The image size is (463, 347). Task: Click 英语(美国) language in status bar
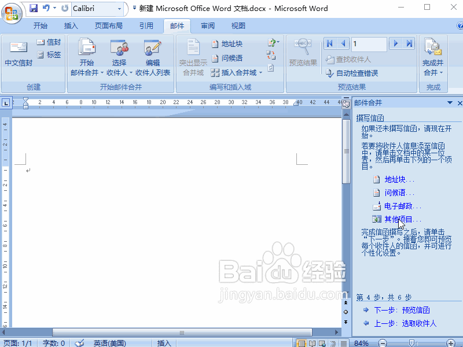pos(109,343)
